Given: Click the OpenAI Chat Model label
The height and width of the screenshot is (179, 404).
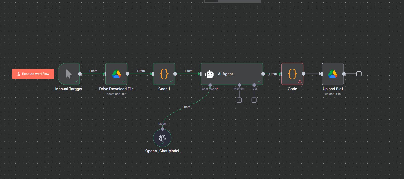Looking at the screenshot, I should pos(162,151).
